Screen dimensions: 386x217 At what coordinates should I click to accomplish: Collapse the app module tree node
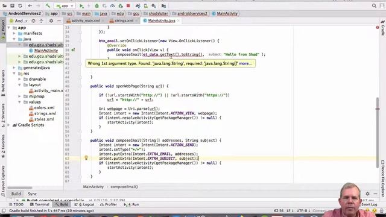[x=9, y=28]
